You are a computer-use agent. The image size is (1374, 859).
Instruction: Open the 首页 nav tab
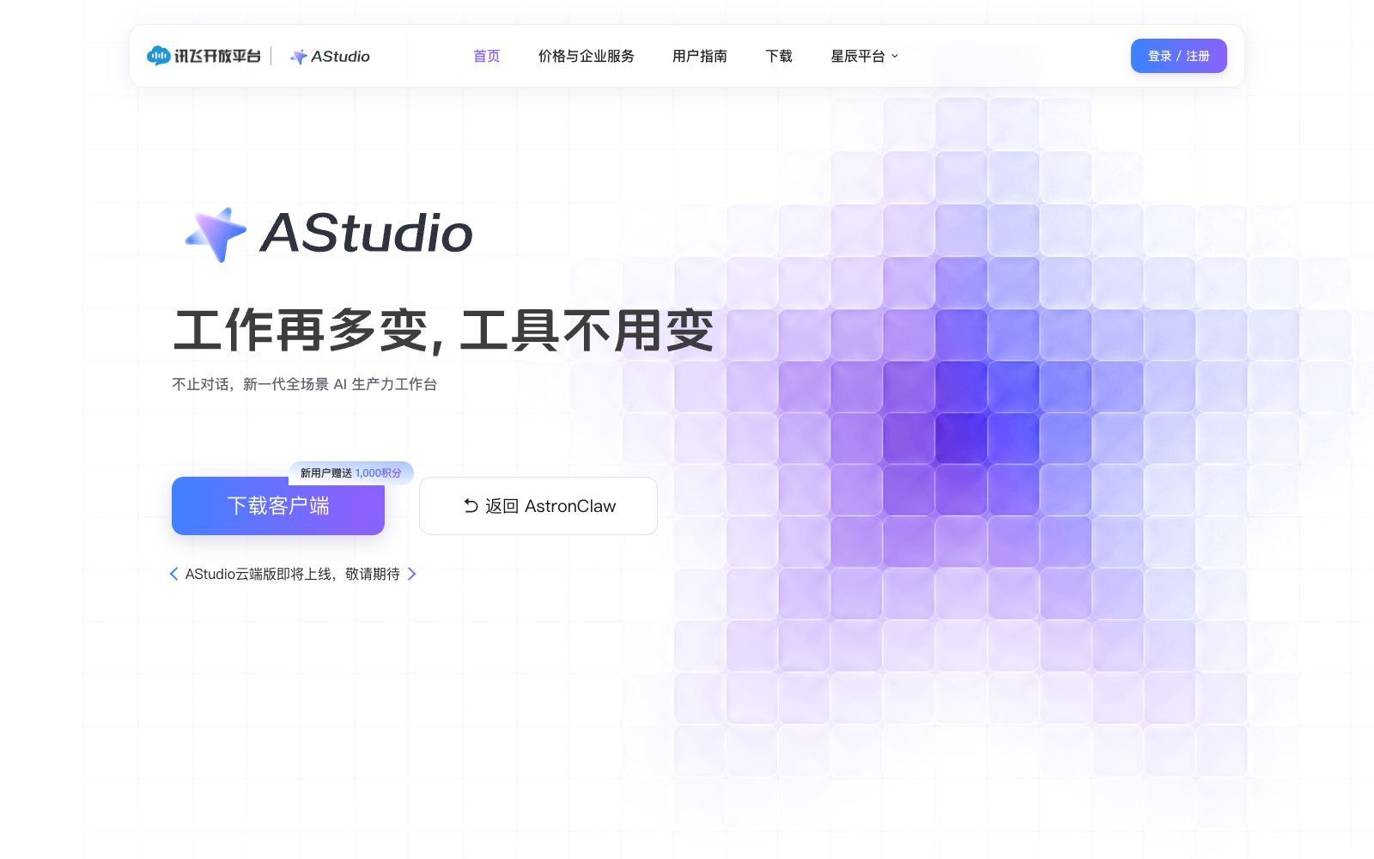tap(487, 56)
